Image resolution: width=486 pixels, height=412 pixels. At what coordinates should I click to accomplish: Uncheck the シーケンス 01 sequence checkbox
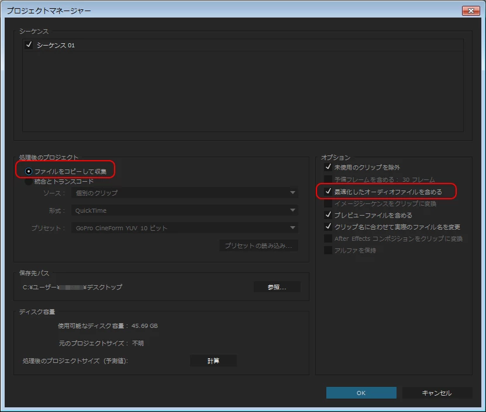tap(29, 45)
